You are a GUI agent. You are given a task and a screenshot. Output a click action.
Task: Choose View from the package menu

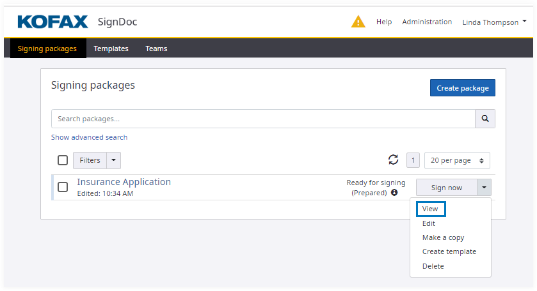[430, 209]
